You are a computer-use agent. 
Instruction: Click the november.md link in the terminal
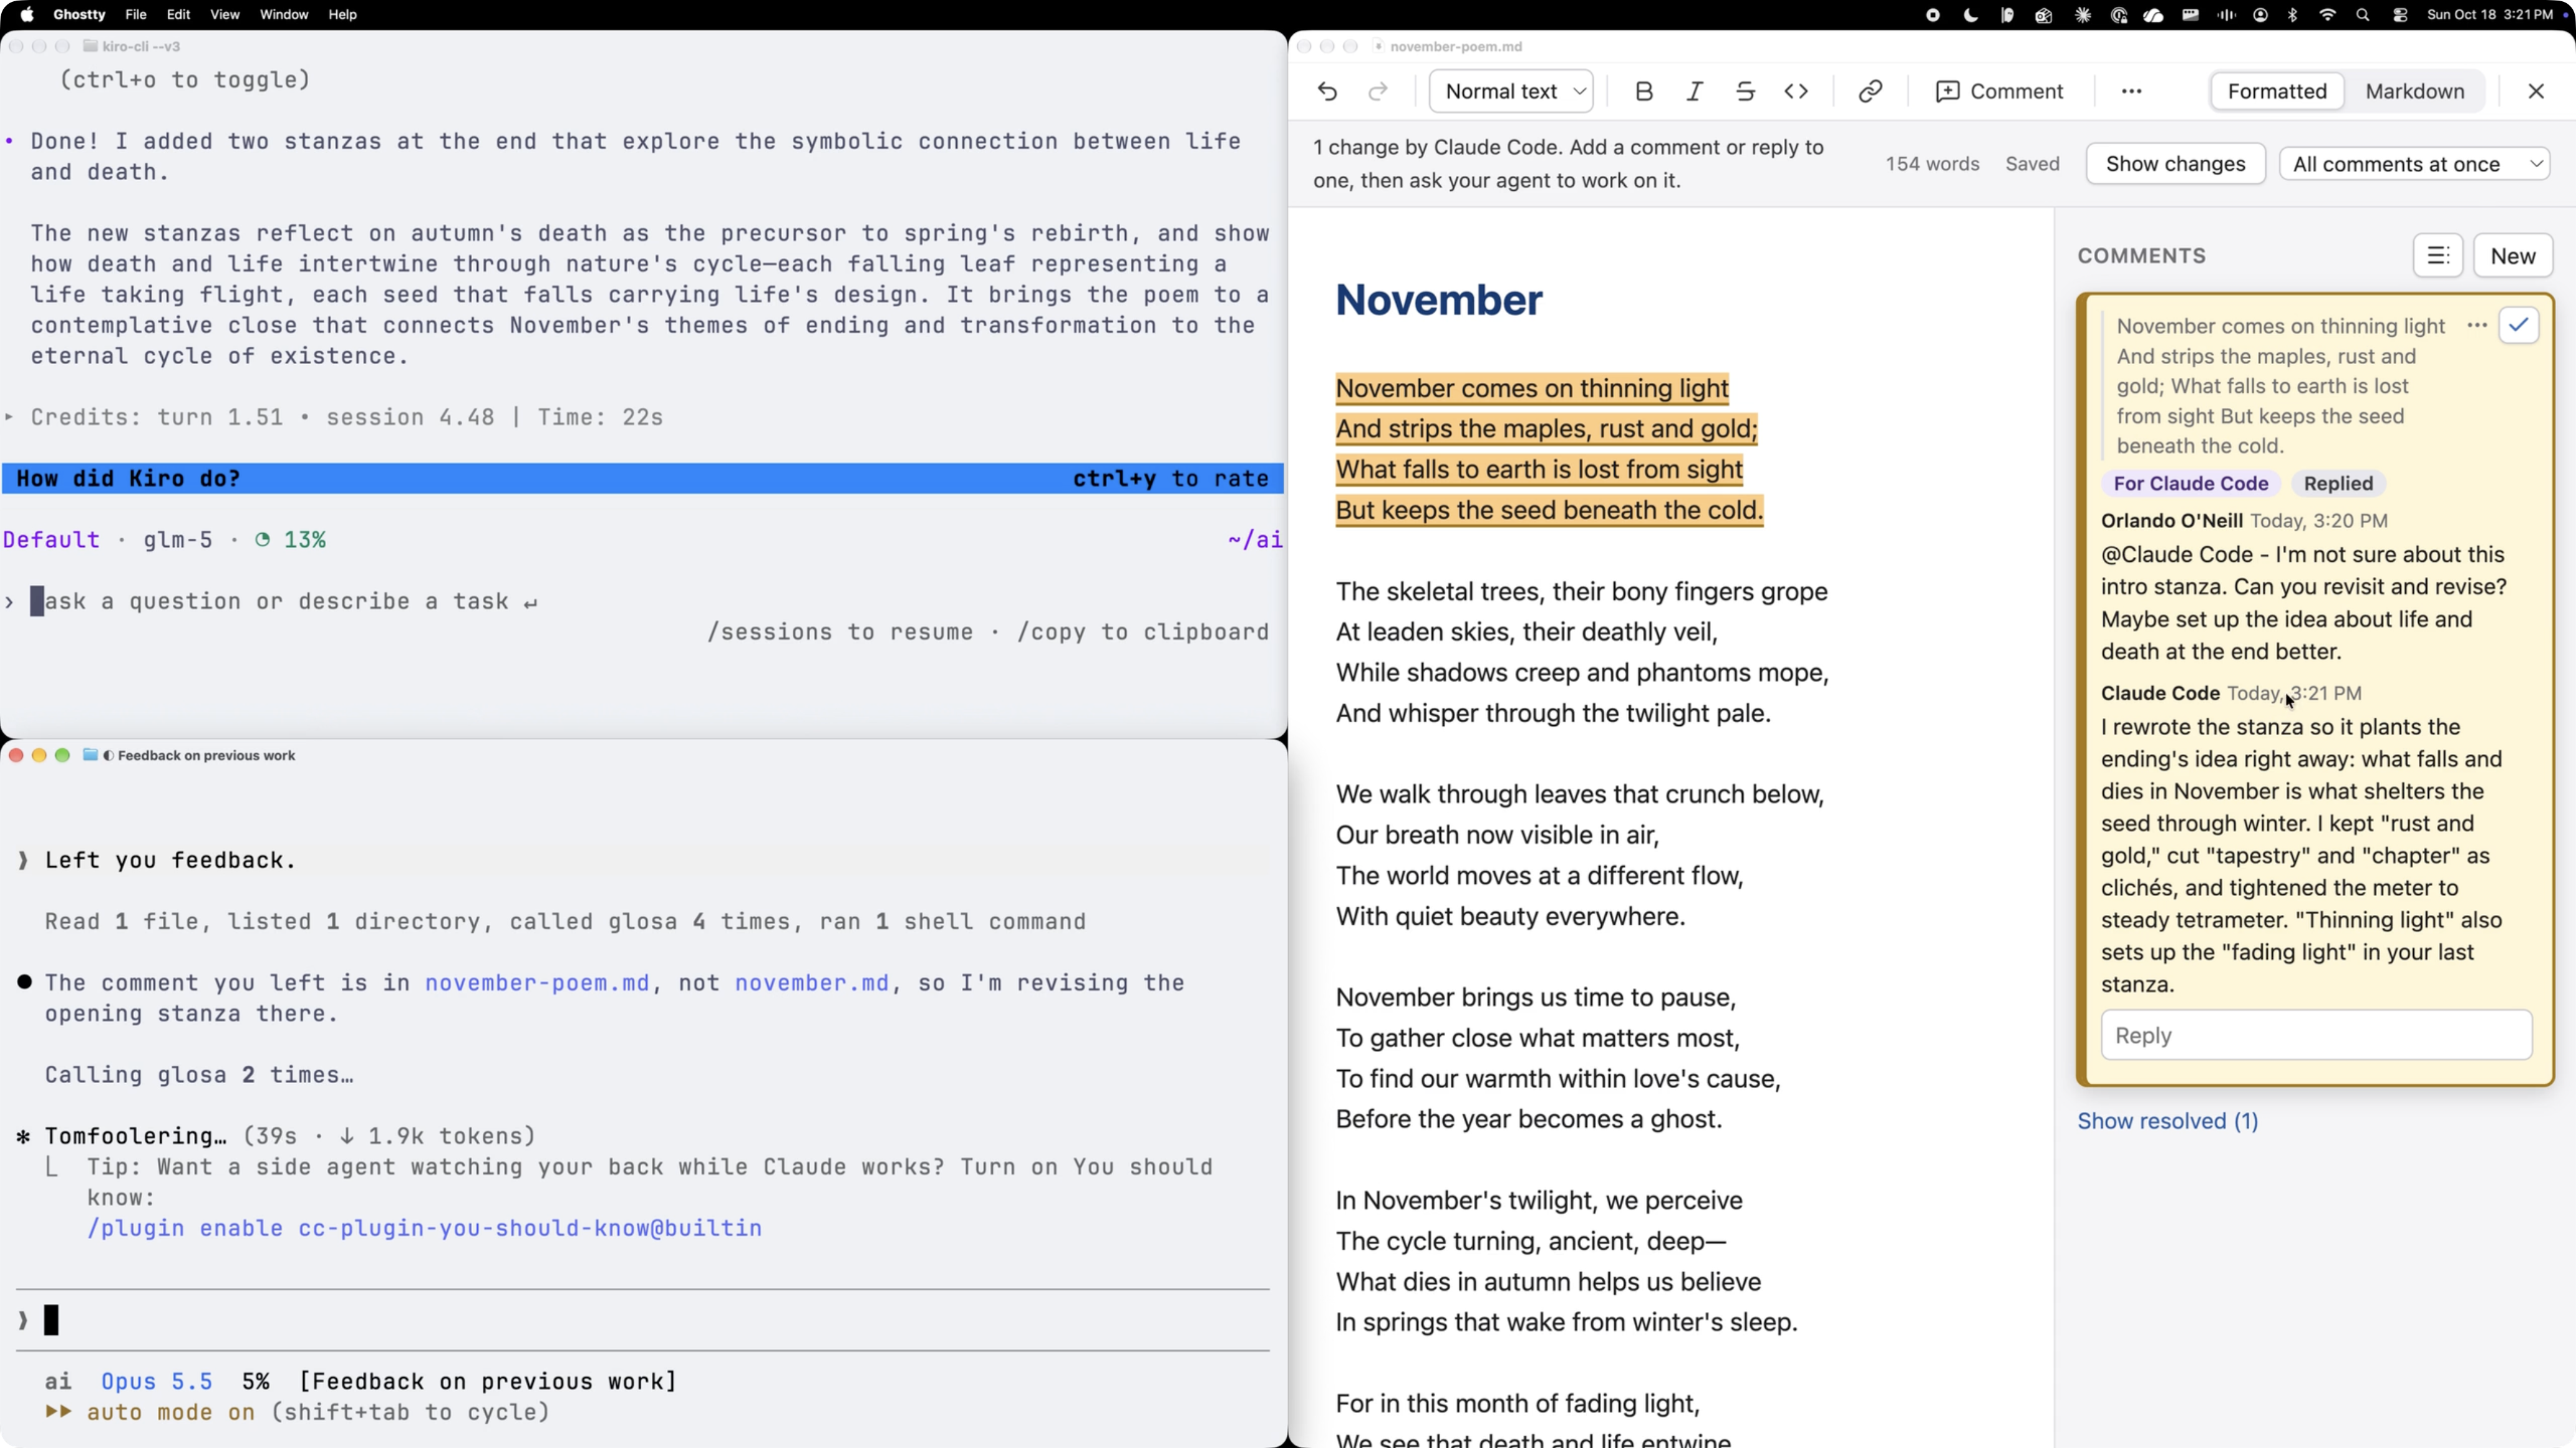tap(811, 983)
